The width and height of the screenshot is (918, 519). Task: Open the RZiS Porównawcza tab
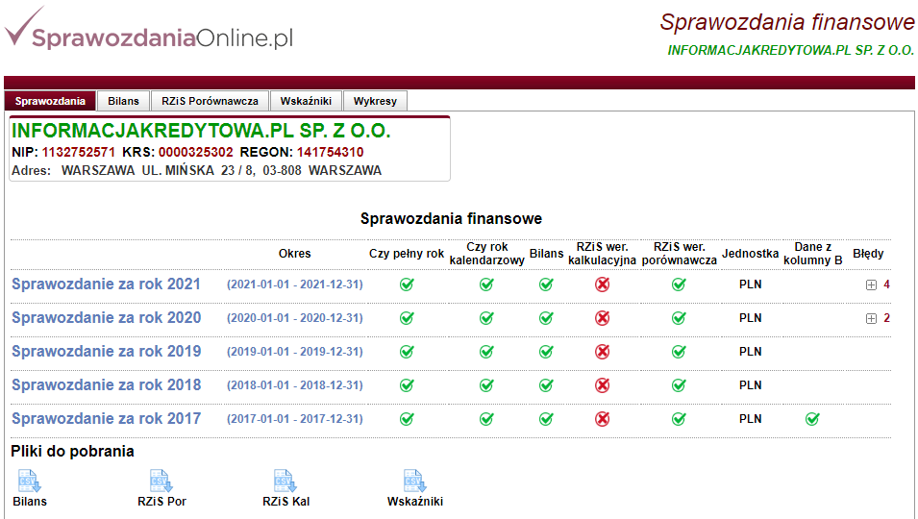(x=211, y=101)
